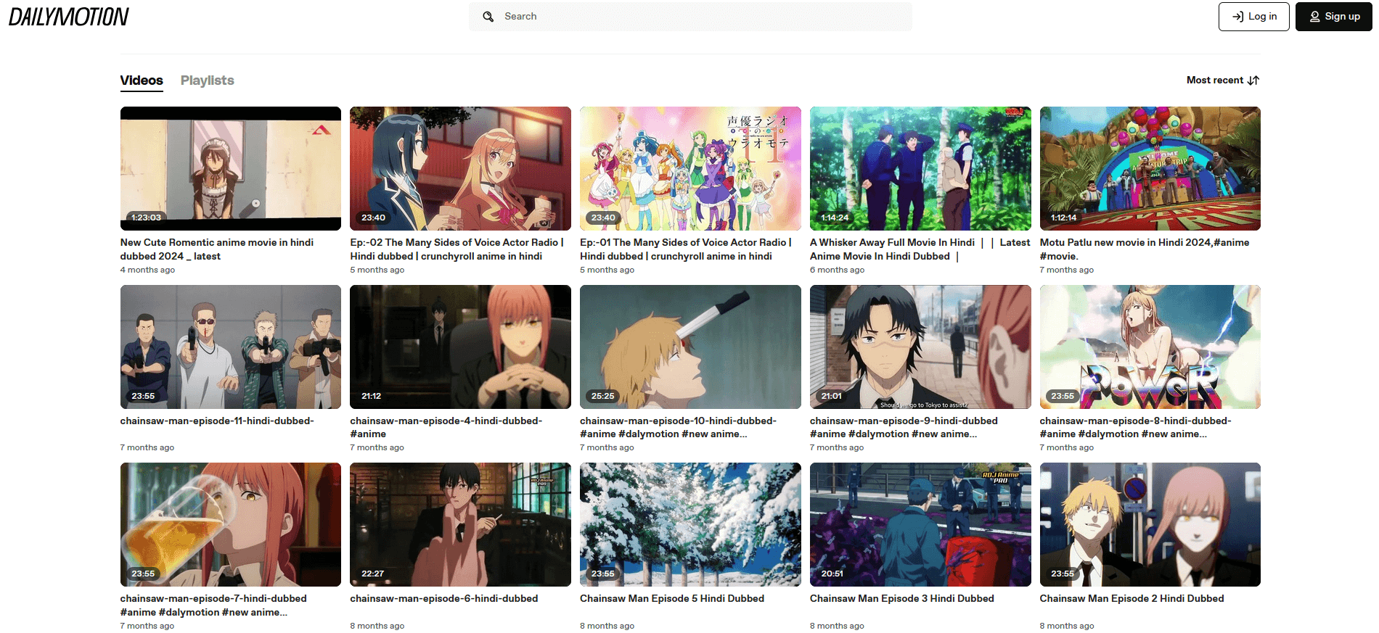Click '8 months ago' under Chainsaw Man Episode 5
Image resolution: width=1379 pixels, height=633 pixels.
pyautogui.click(x=607, y=626)
